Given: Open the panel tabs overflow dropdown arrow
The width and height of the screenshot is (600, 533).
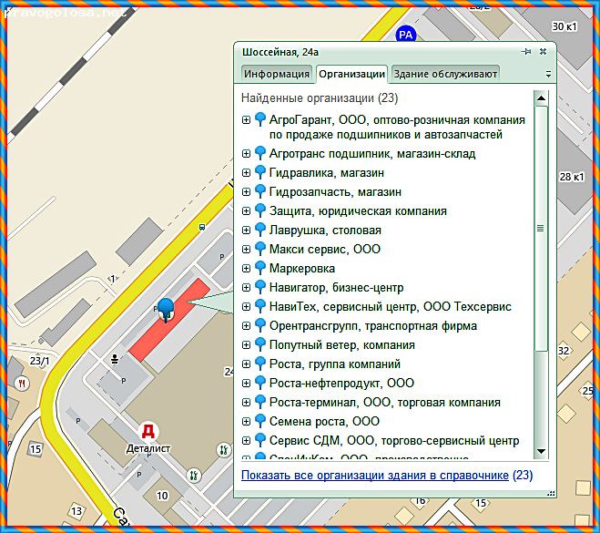Looking at the screenshot, I should coord(547,74).
